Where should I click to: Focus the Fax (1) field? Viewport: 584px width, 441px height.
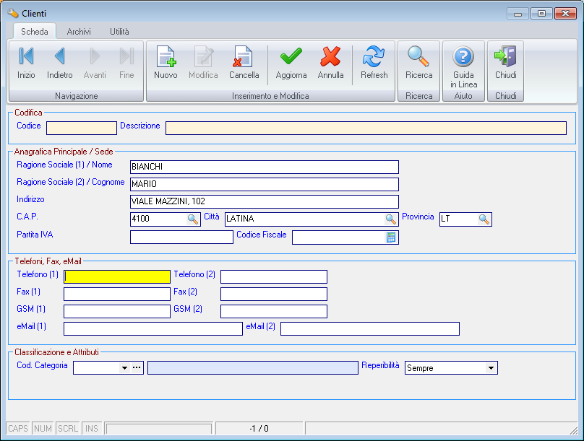(x=117, y=294)
